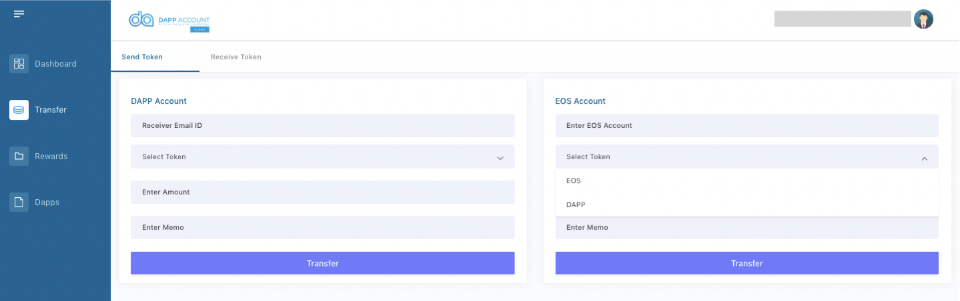Choose DAPP from token list
This screenshot has width=960, height=301.
(576, 204)
